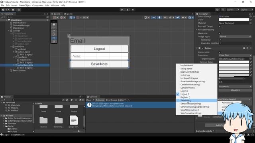Select EventSystem in Hierarchy
Screen dimensions: 255x143
coord(19,71)
